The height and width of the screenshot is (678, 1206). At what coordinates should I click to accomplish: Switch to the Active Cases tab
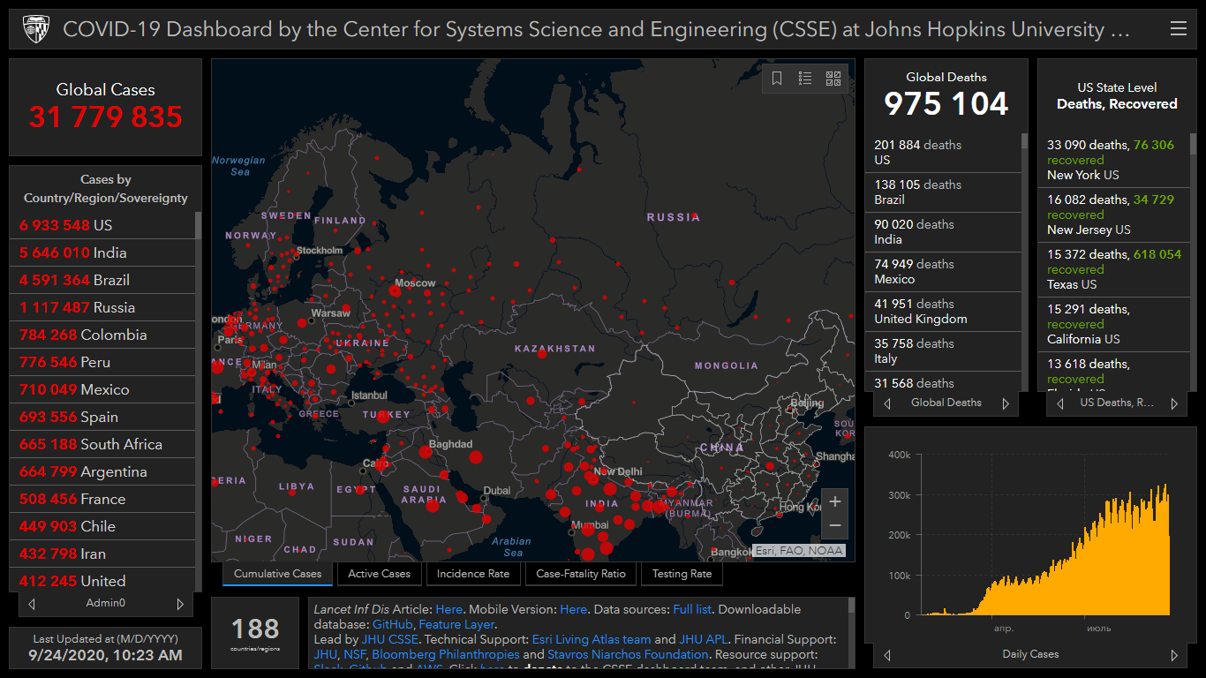coord(379,574)
